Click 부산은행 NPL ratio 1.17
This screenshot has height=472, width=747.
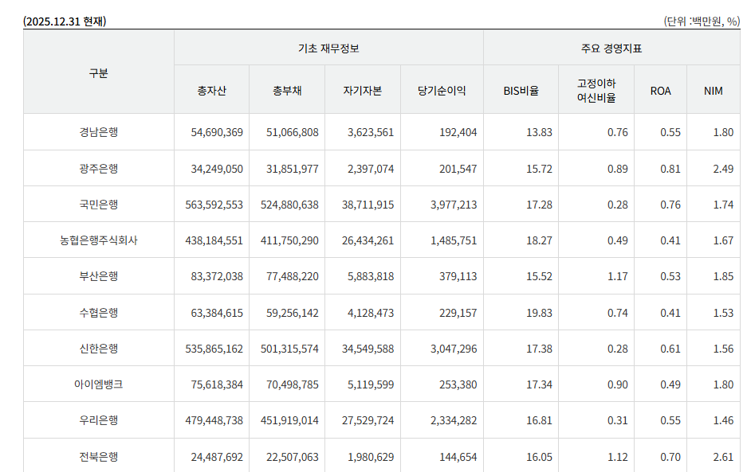[x=617, y=276]
